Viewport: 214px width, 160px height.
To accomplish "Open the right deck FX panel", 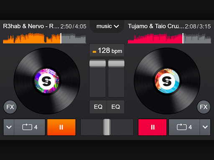I will pos(204,107).
